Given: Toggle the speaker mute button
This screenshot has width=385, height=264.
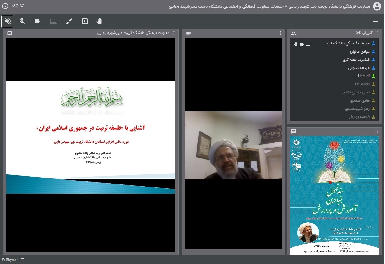Looking at the screenshot, I should pos(8,21).
